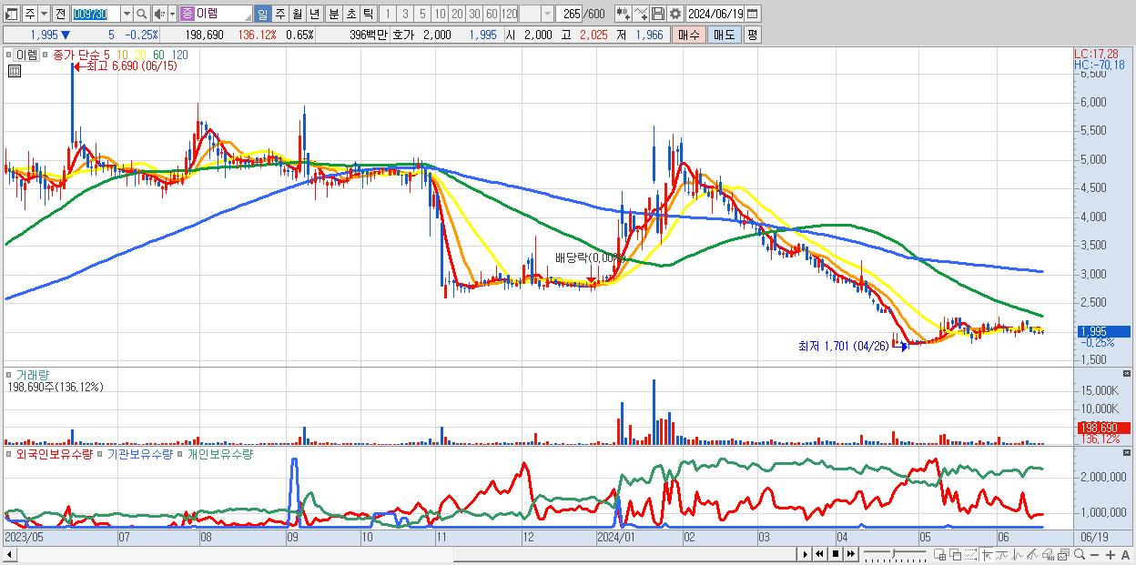
Task: Switch to the 년 yearly chart period
Action: click(314, 14)
